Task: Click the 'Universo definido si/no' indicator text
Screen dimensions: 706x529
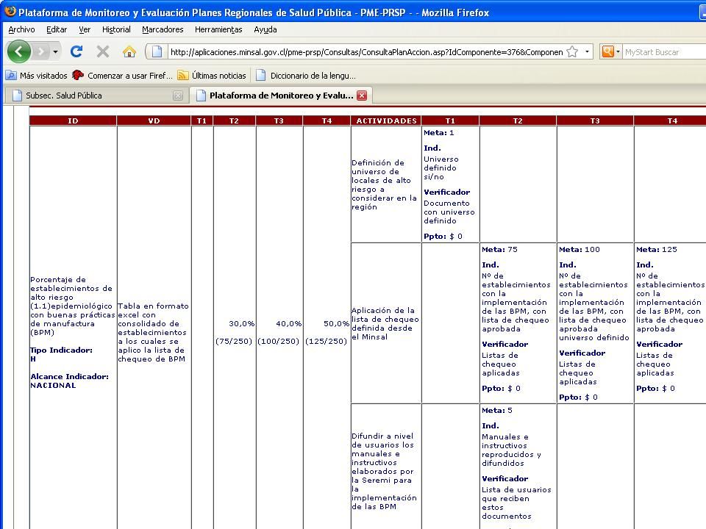Action: tap(441, 168)
